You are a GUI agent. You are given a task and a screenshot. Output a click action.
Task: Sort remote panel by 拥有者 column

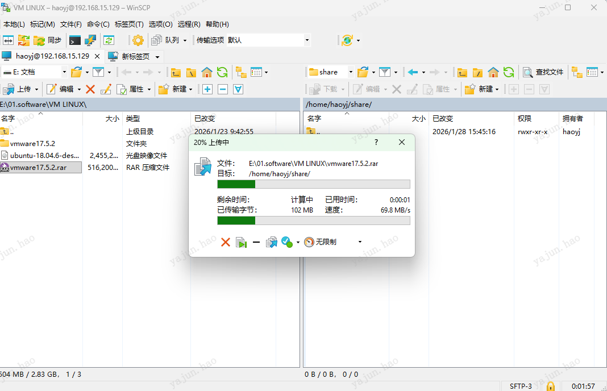[x=577, y=118]
